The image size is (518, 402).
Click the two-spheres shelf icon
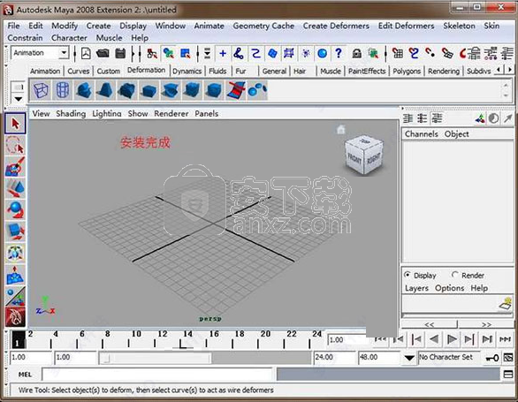257,90
